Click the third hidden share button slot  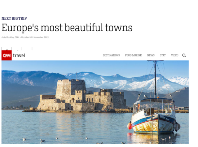coord(27,49)
